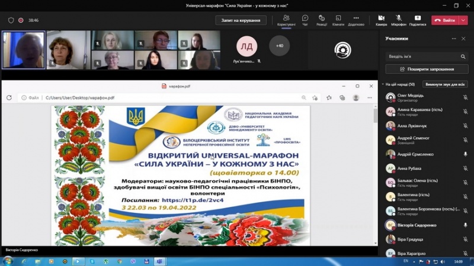The height and width of the screenshot is (266, 474).
Task: Click the Користувачі participants icon
Action: tap(286, 20)
